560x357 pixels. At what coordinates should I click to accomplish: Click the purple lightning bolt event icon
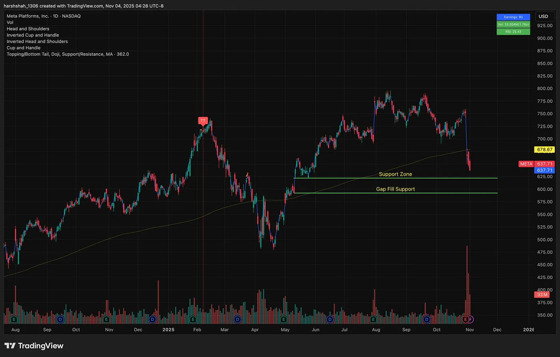[471, 319]
